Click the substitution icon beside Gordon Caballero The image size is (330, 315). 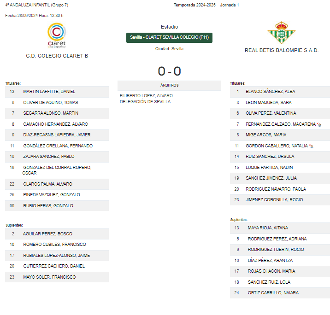pyautogui.click(x=311, y=146)
